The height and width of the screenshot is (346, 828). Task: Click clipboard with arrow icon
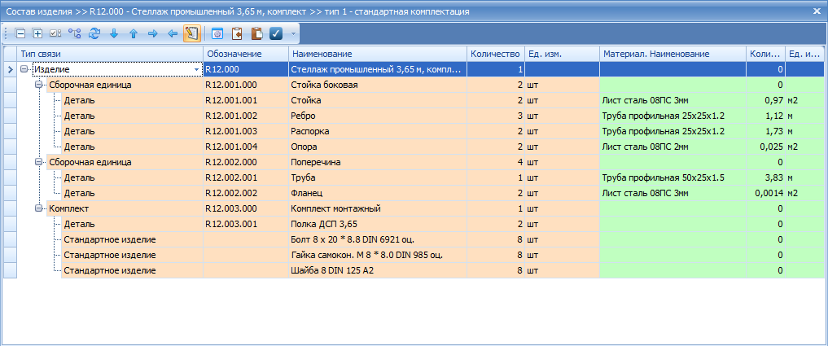tap(237, 34)
